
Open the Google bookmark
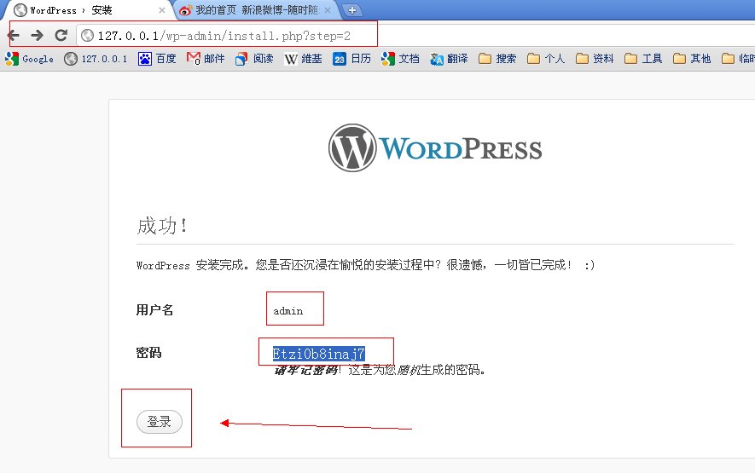click(x=29, y=59)
